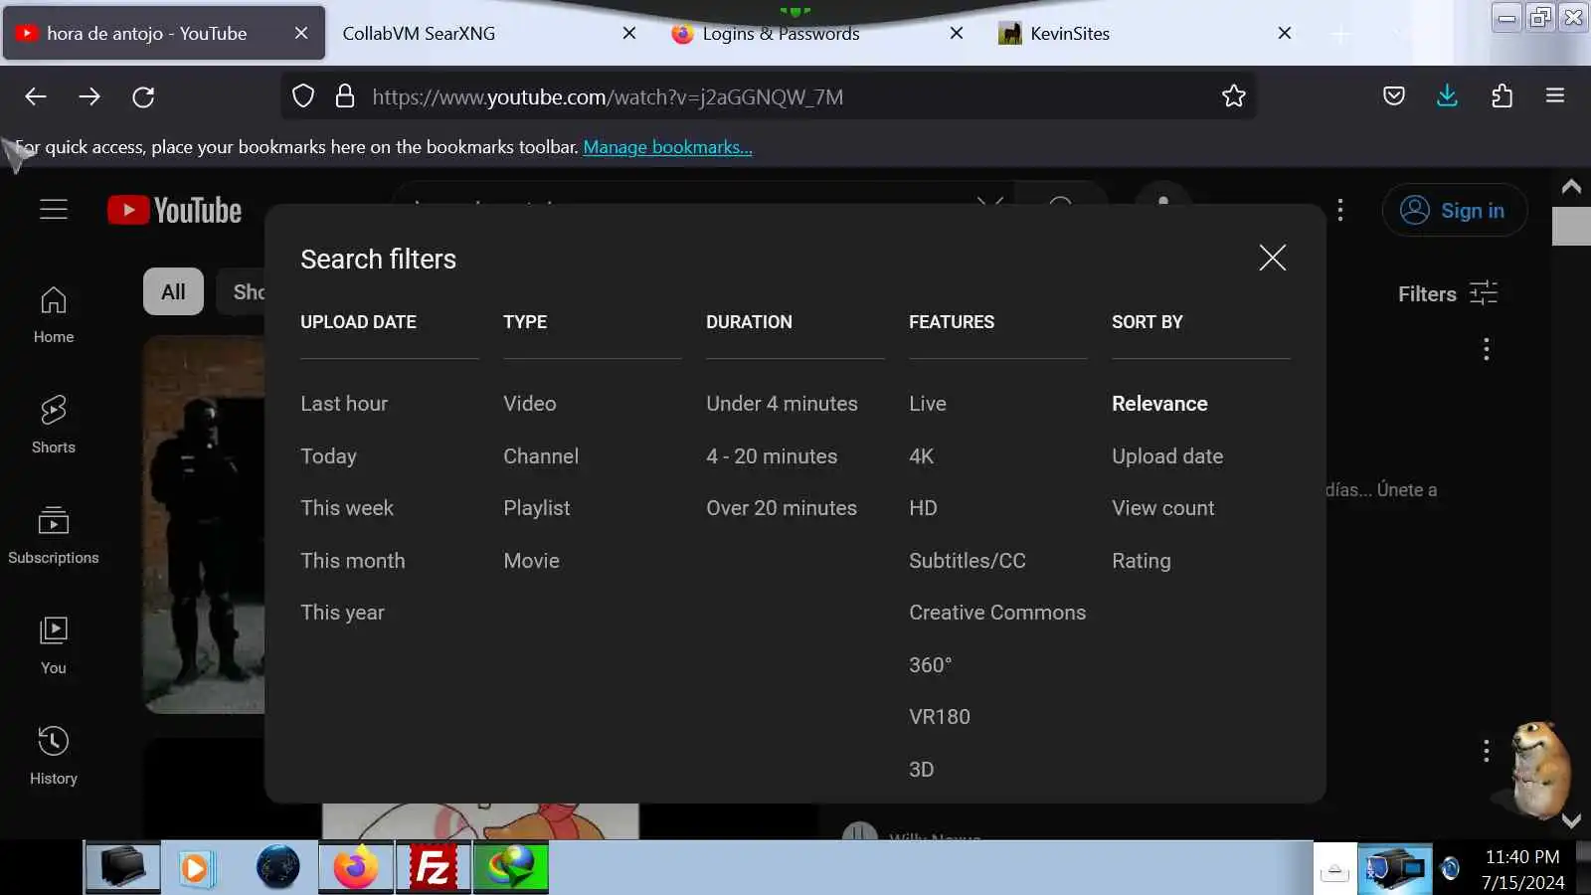Filter duration Under 4 minutes
This screenshot has width=1591, height=895.
click(782, 404)
